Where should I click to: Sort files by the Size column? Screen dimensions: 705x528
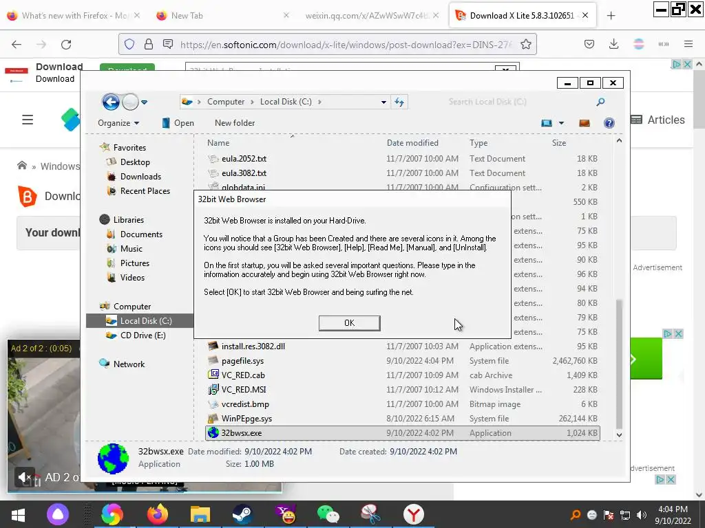[x=559, y=143]
